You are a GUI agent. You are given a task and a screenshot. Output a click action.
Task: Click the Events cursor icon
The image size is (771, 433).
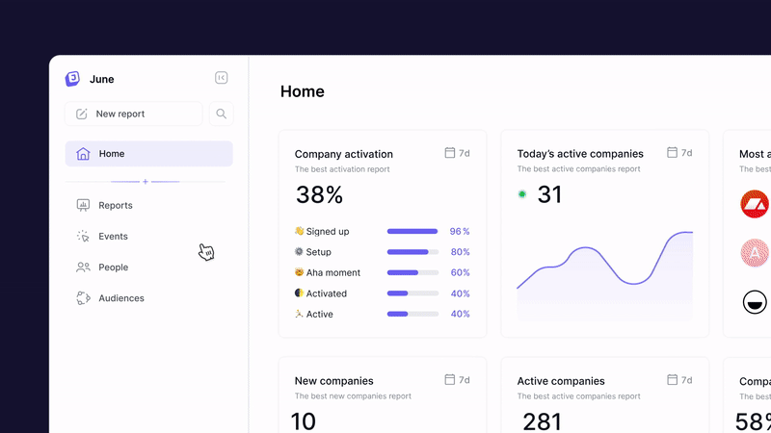click(83, 236)
